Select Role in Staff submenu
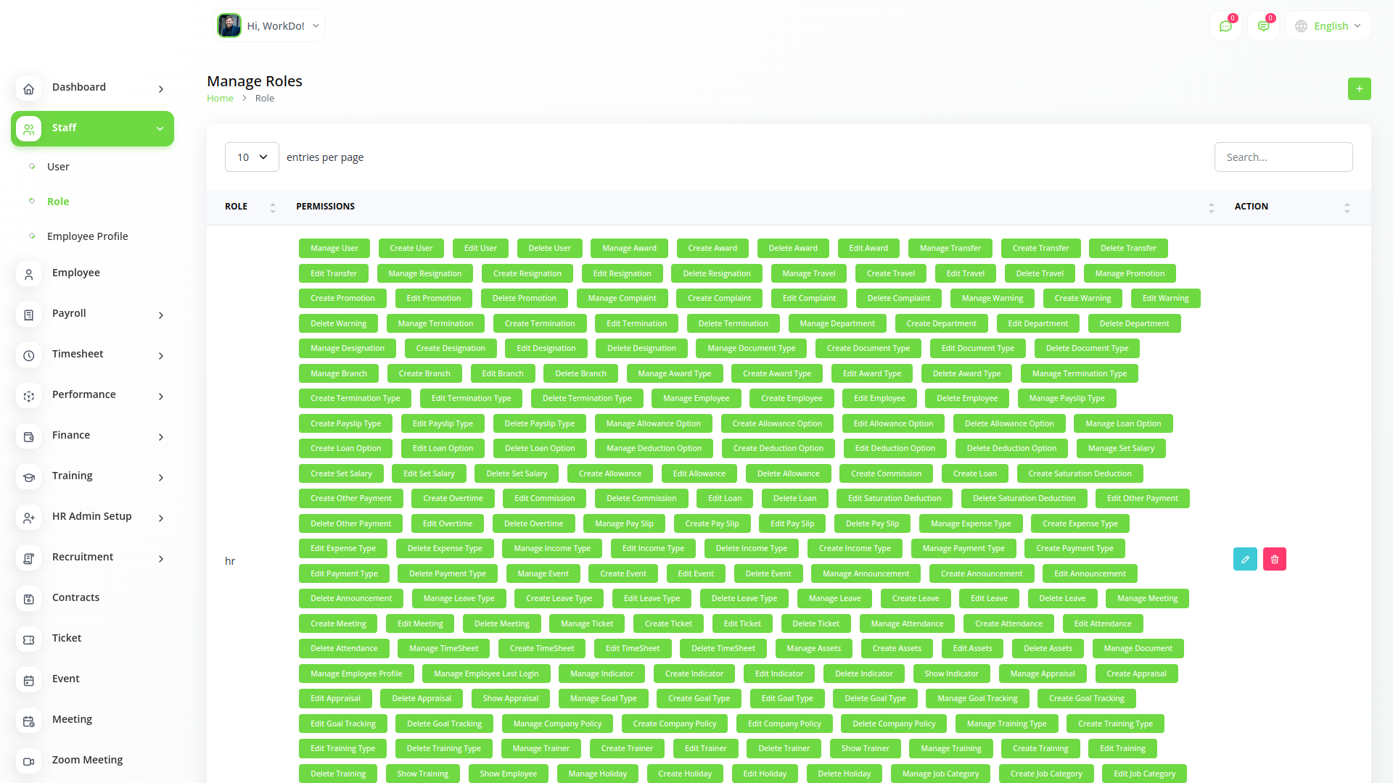 point(58,202)
